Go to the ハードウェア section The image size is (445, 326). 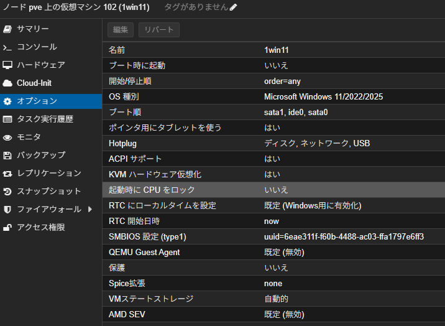coord(51,65)
